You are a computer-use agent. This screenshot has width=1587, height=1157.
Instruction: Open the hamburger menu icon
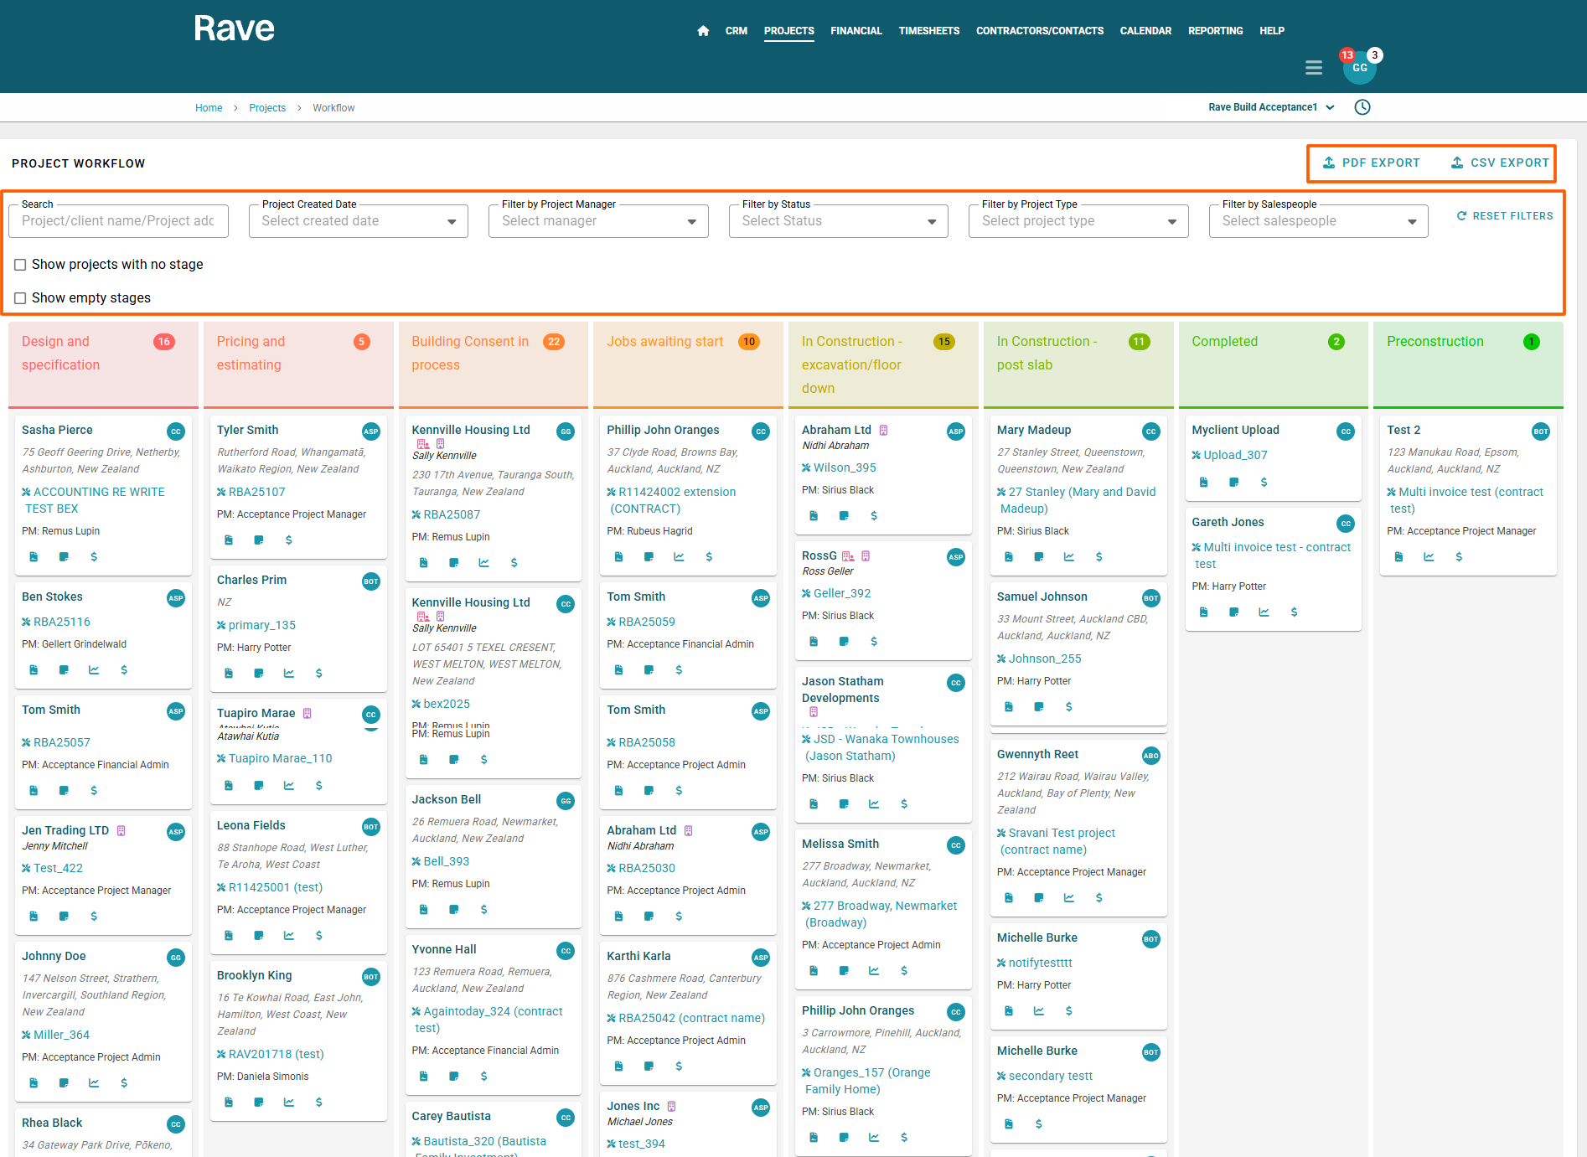click(x=1313, y=68)
